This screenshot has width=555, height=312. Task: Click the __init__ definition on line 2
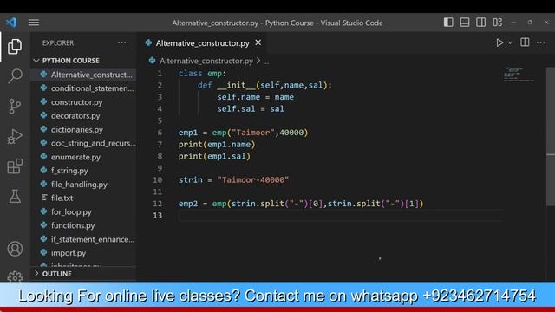(264, 85)
